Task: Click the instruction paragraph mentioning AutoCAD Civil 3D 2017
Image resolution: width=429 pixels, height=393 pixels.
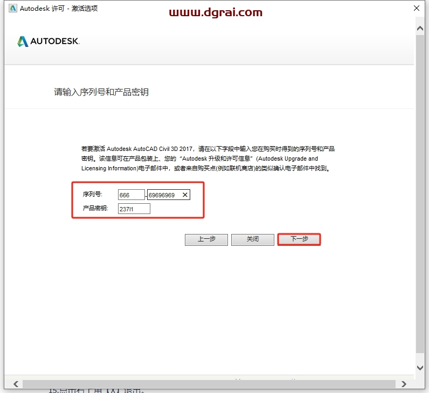Action: click(x=208, y=158)
